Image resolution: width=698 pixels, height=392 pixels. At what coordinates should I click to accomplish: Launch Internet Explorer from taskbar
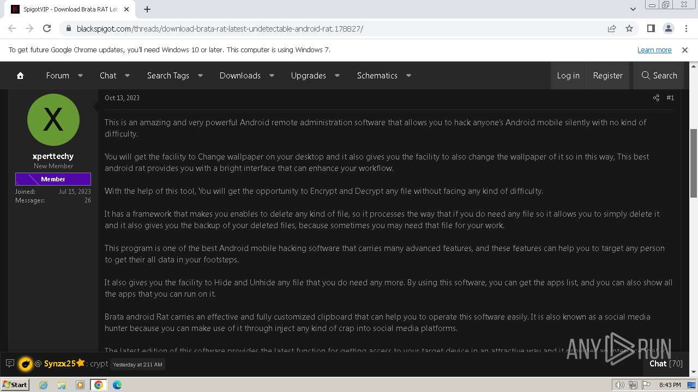44,385
